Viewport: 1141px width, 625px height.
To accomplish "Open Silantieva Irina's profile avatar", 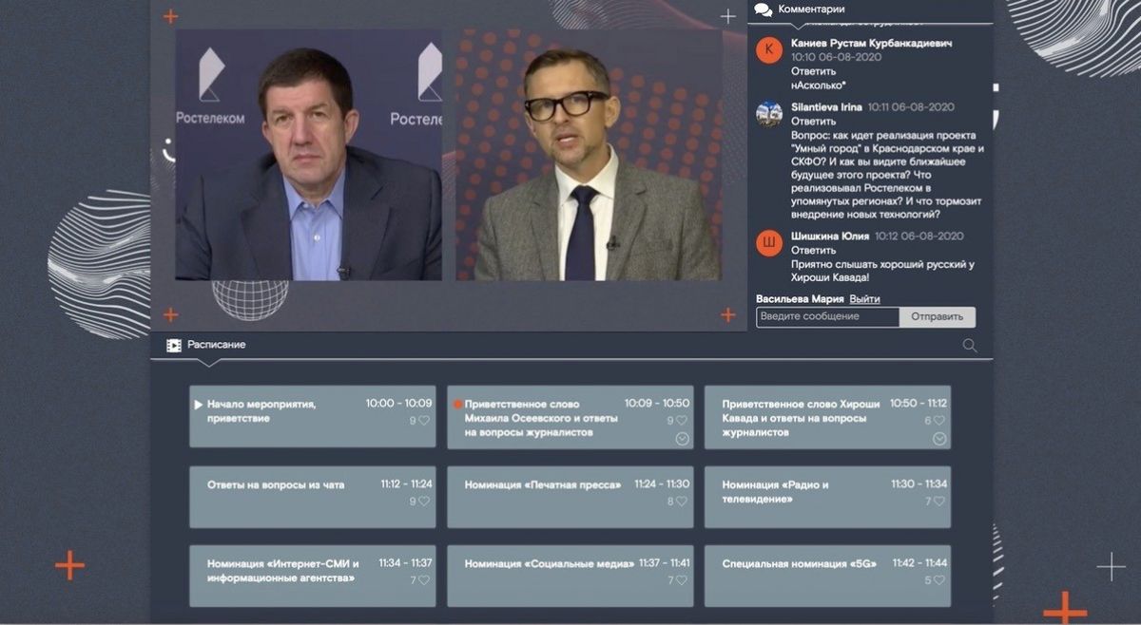I will [769, 114].
